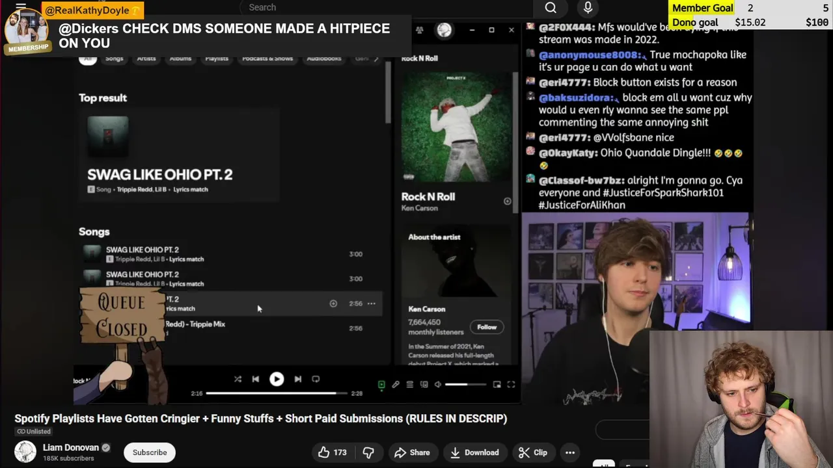Select the Songs search filter chip

coord(115,58)
